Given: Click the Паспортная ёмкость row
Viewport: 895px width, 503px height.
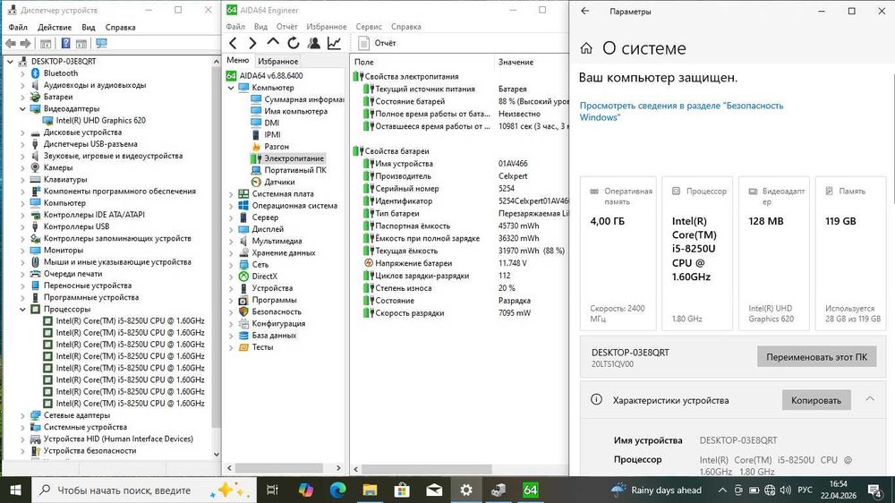Looking at the screenshot, I should point(460,226).
